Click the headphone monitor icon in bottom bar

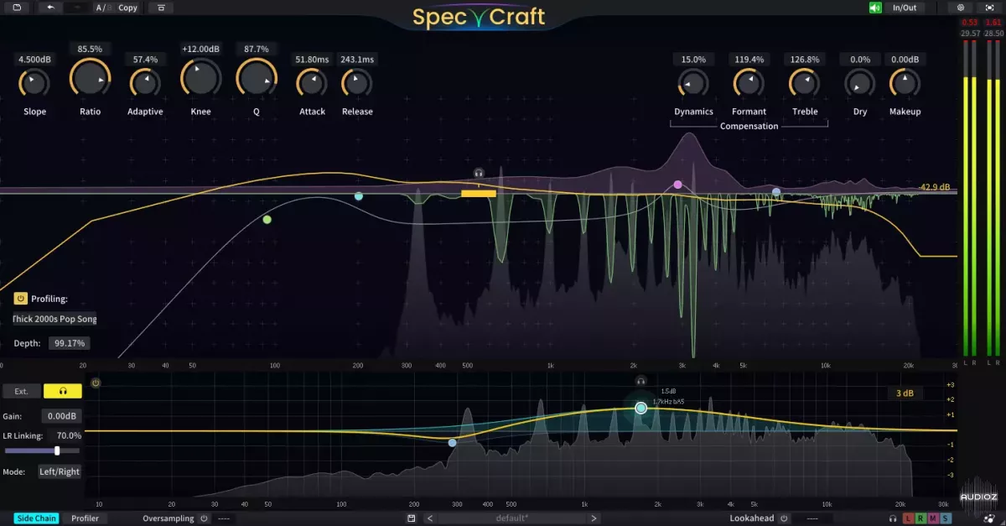[x=893, y=518]
